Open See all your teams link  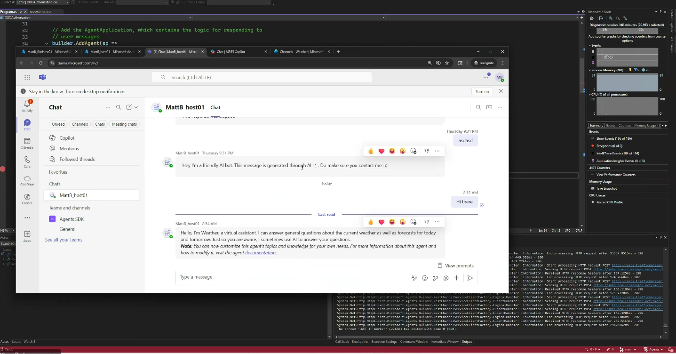click(64, 240)
